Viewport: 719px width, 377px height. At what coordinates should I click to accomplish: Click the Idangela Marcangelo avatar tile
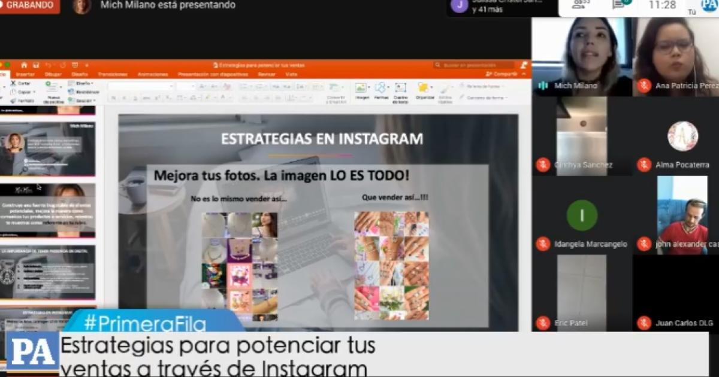click(582, 215)
